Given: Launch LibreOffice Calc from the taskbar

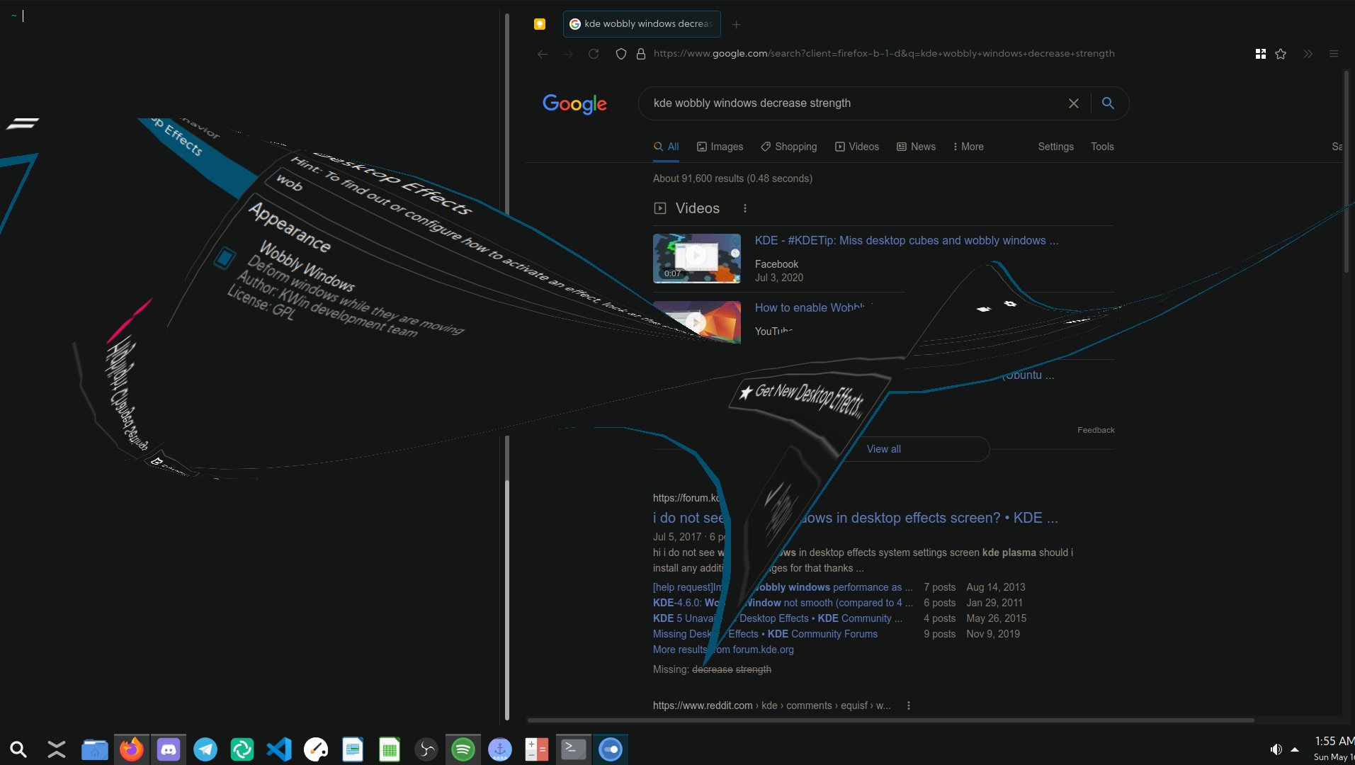Looking at the screenshot, I should (390, 749).
